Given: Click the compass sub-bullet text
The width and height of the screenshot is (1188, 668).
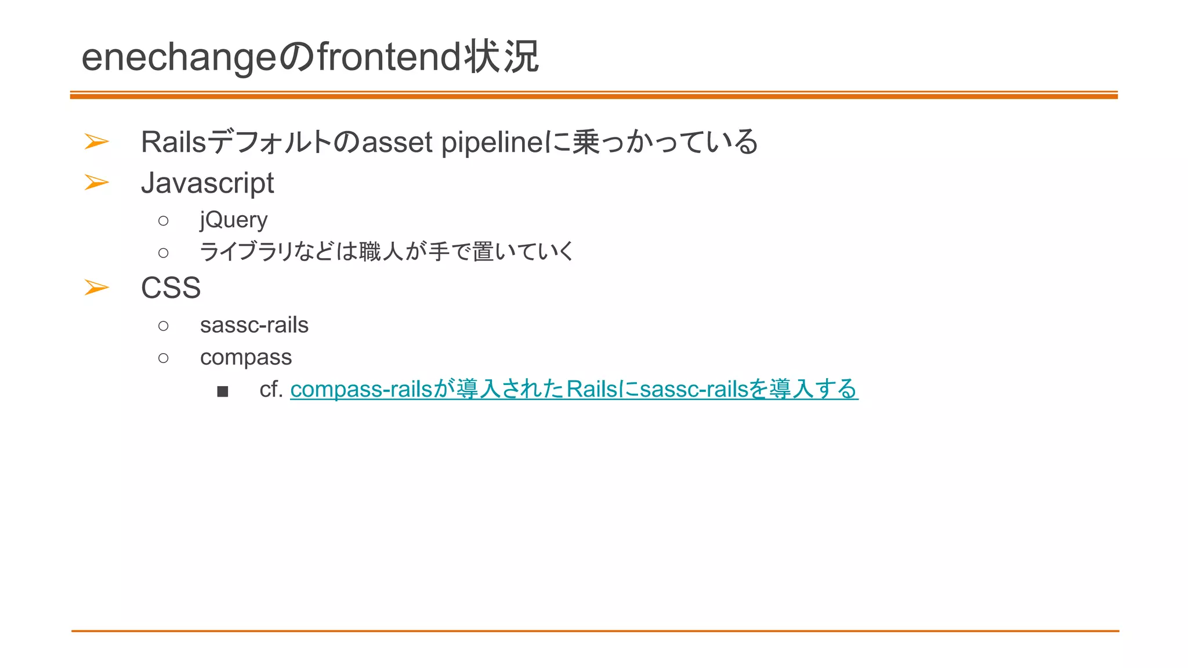Looking at the screenshot, I should [x=246, y=358].
